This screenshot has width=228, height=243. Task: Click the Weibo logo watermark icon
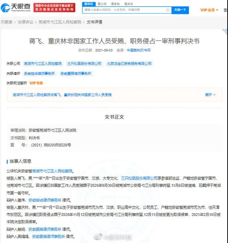[x=98, y=237]
